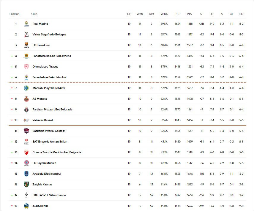Click the ALBA Berlin team logo
The height and width of the screenshot is (211, 254).
tap(26, 206)
